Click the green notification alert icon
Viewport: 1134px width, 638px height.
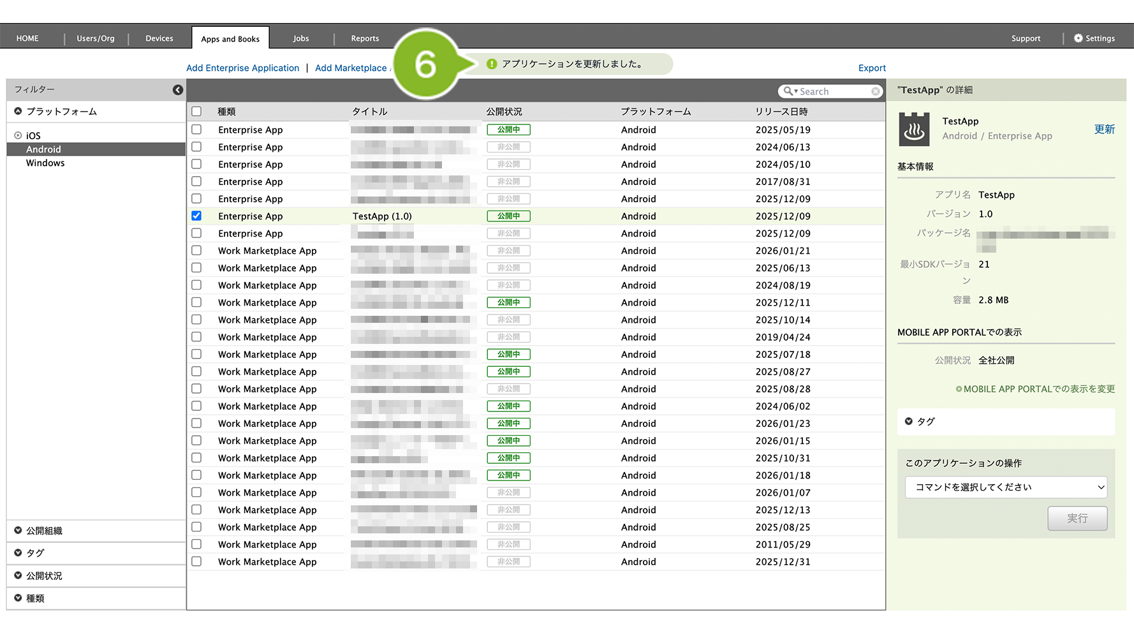(x=492, y=64)
